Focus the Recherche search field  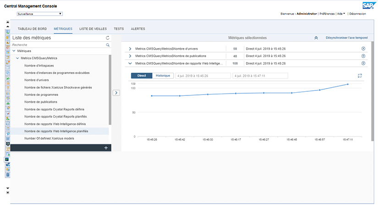59,45
